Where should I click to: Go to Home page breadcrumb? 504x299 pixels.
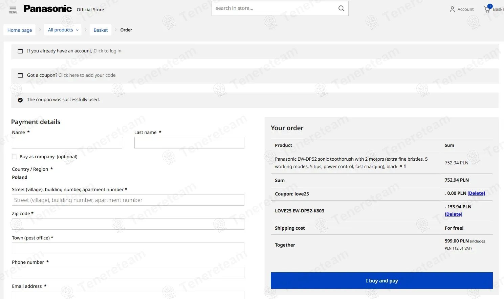[20, 30]
